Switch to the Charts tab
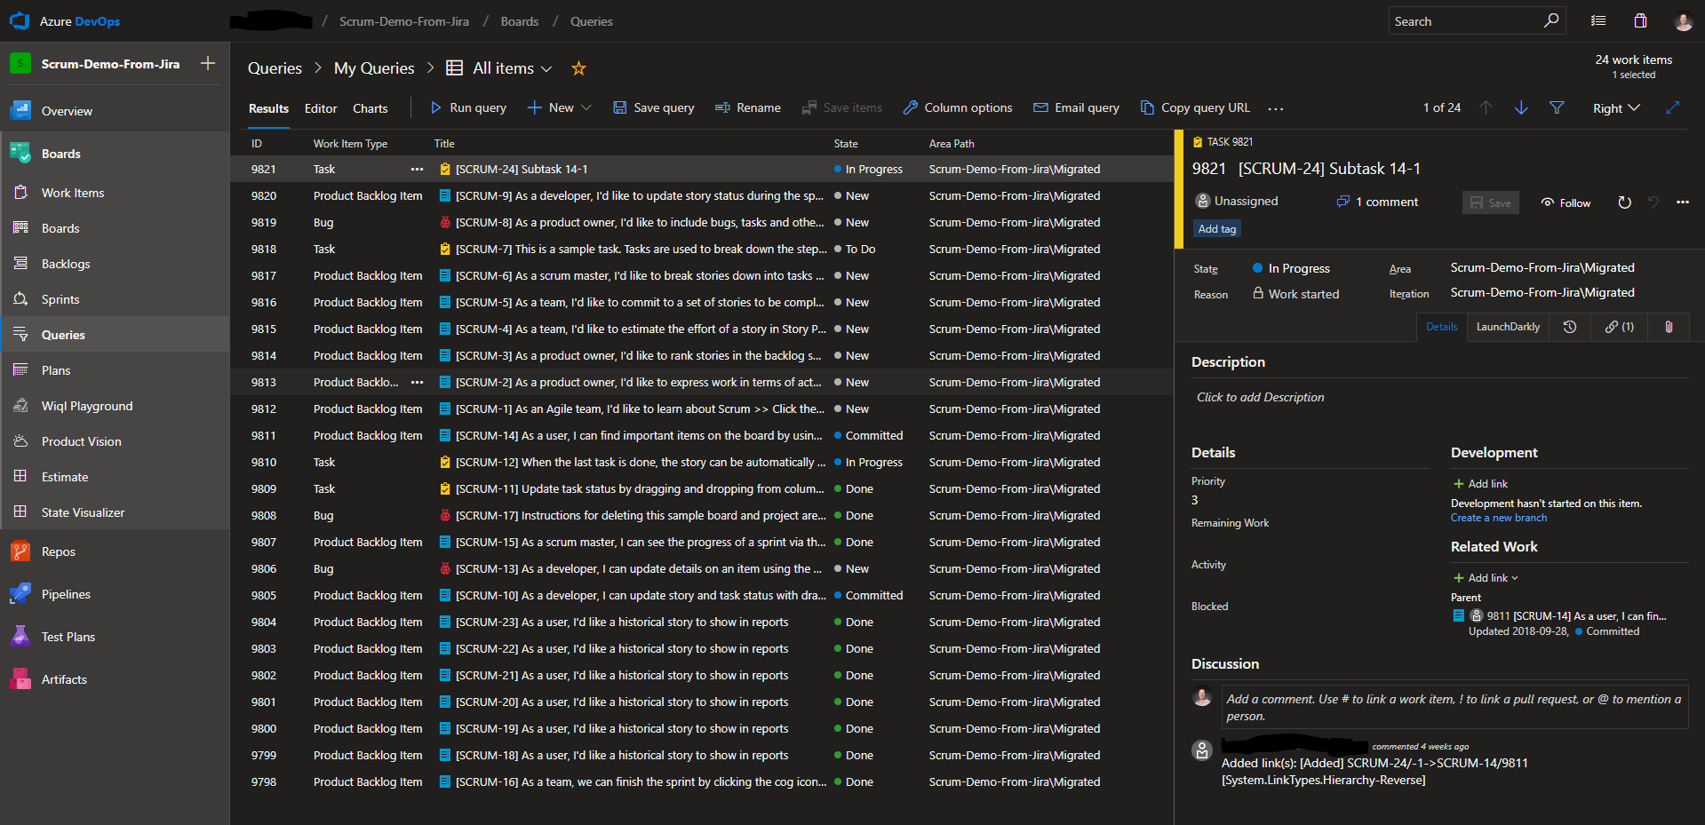The width and height of the screenshot is (1705, 825). coord(370,108)
